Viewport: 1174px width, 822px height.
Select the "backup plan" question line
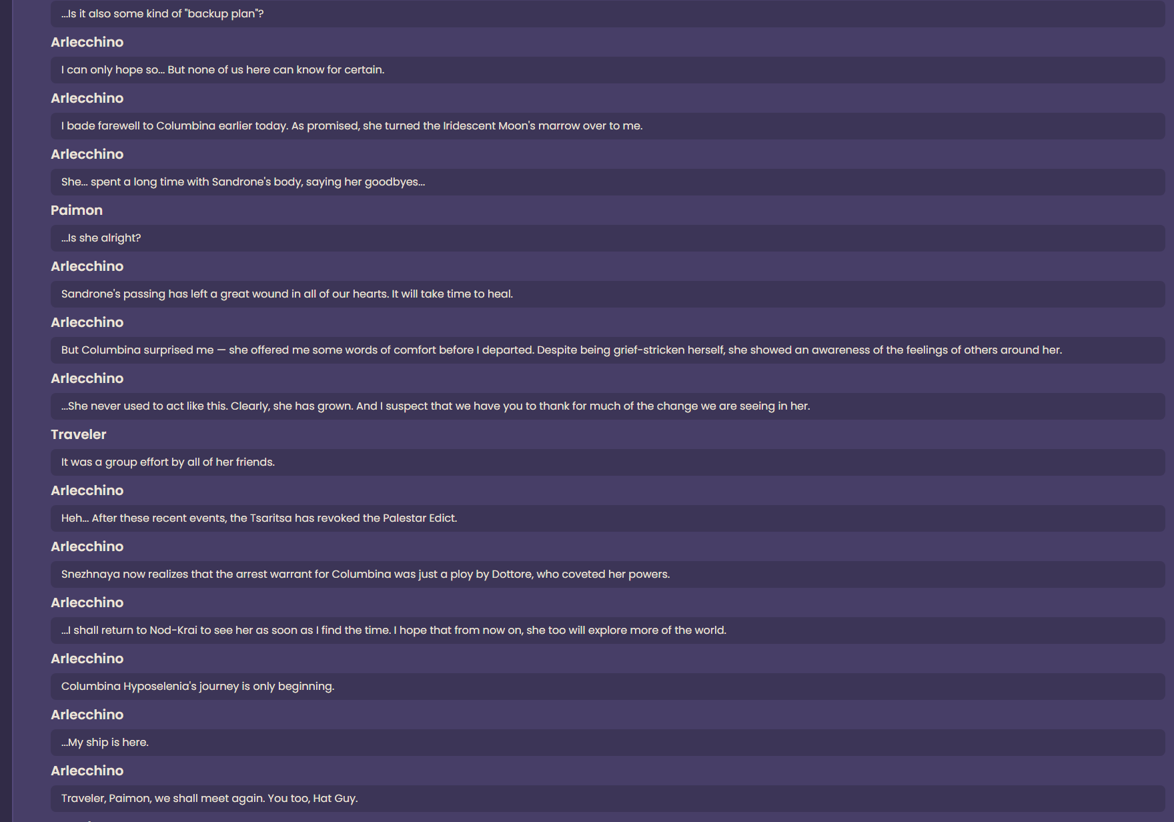pos(608,13)
